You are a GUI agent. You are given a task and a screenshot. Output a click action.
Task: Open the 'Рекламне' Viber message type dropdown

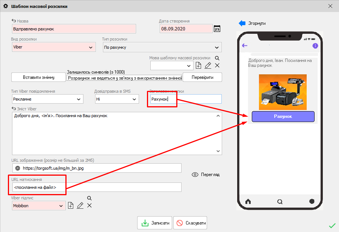[x=79, y=99]
